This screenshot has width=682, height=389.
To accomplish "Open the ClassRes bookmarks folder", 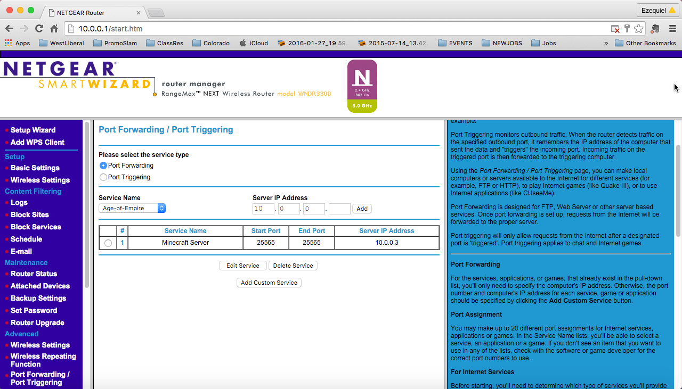I will (165, 43).
